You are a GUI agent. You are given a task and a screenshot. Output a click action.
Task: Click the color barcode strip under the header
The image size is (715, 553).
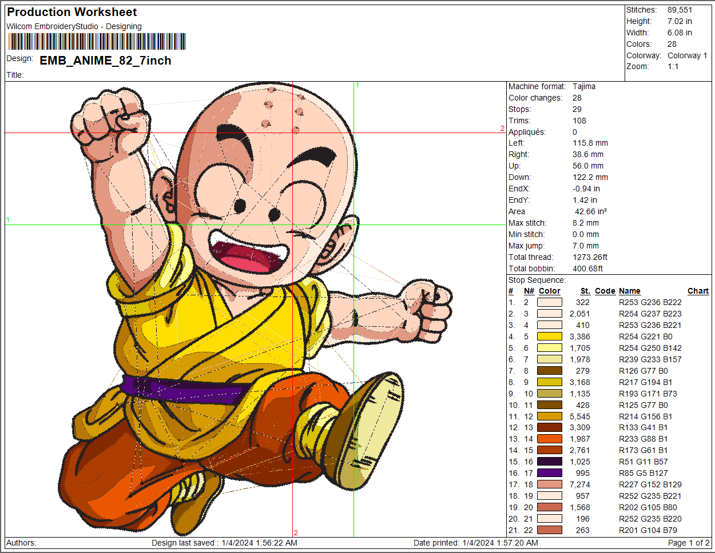[97, 42]
